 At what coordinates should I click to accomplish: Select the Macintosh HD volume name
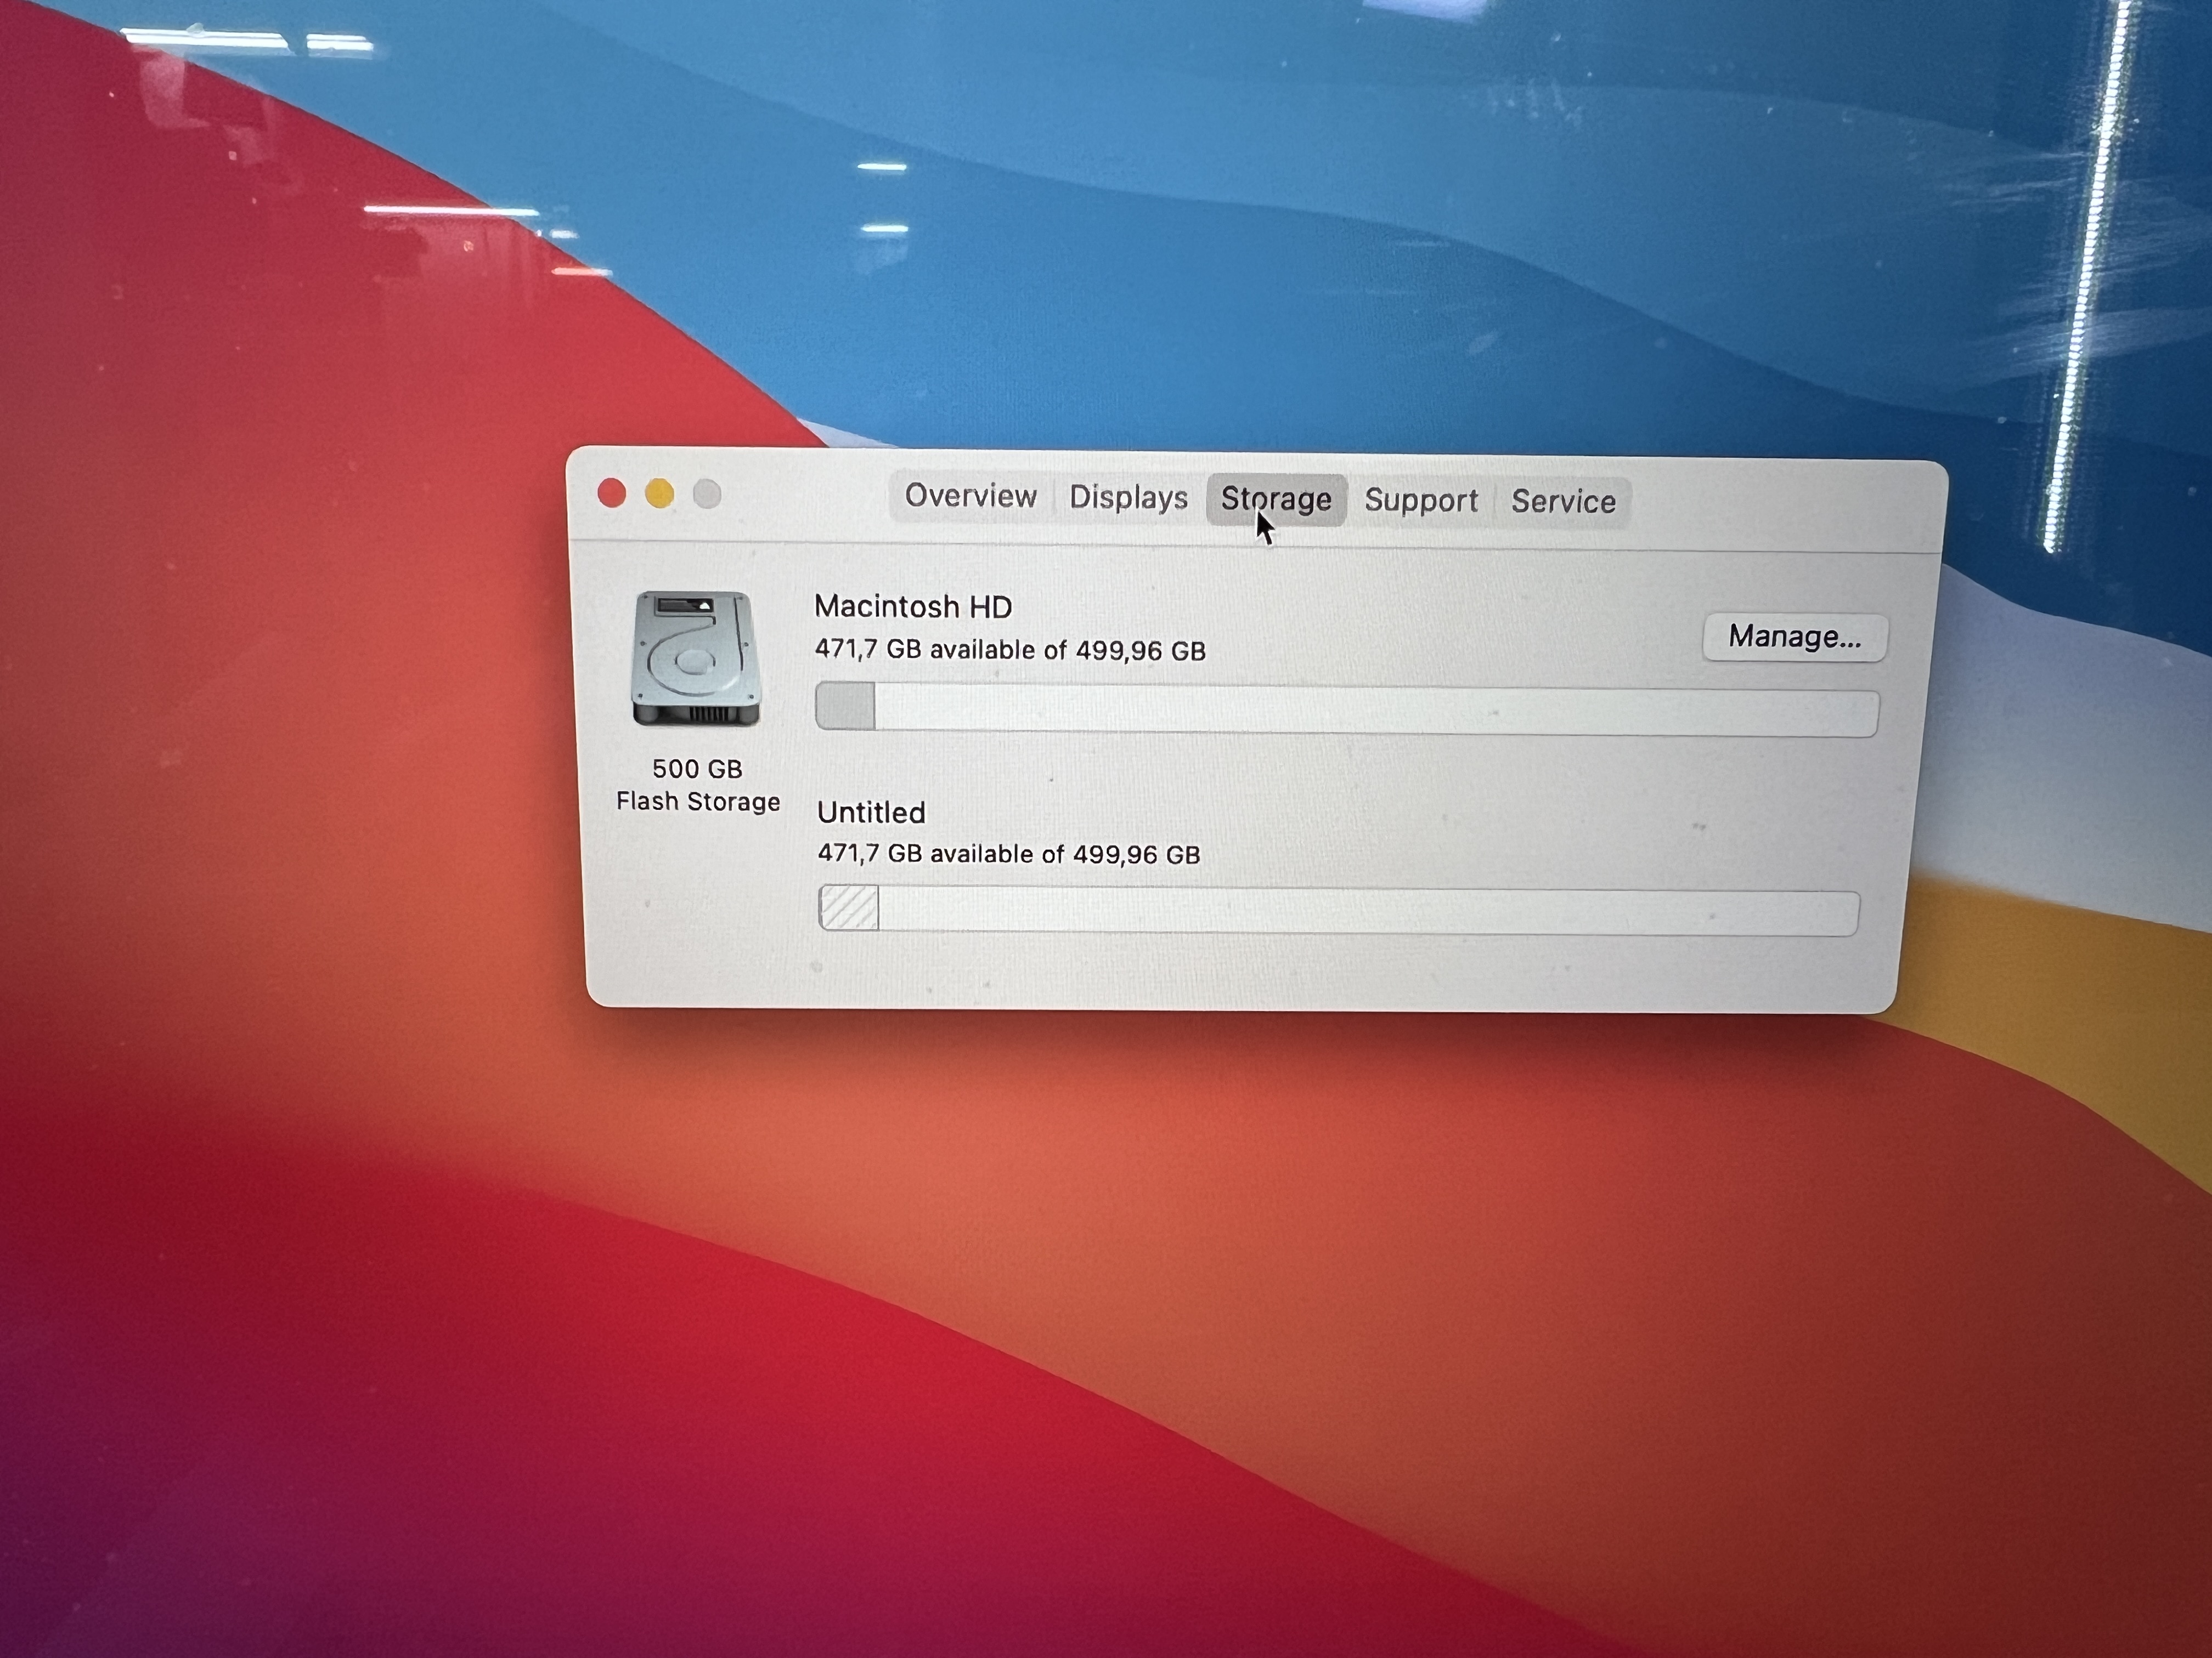pyautogui.click(x=912, y=606)
